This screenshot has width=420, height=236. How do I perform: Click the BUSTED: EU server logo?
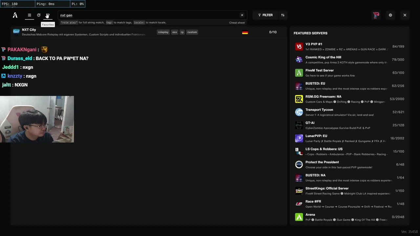coord(299,86)
